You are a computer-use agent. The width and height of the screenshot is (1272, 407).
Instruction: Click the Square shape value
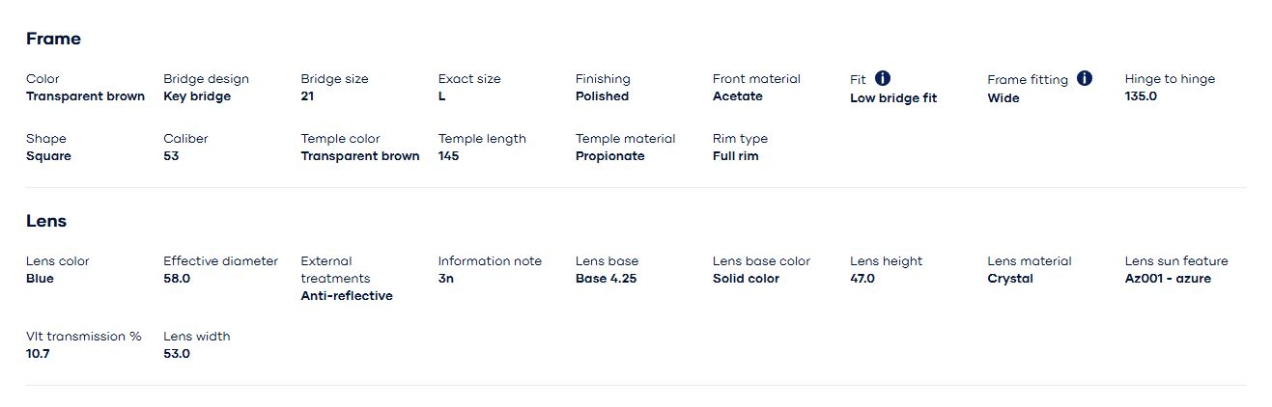(48, 156)
